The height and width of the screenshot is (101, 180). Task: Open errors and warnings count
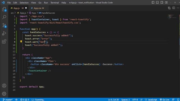coord(24,100)
